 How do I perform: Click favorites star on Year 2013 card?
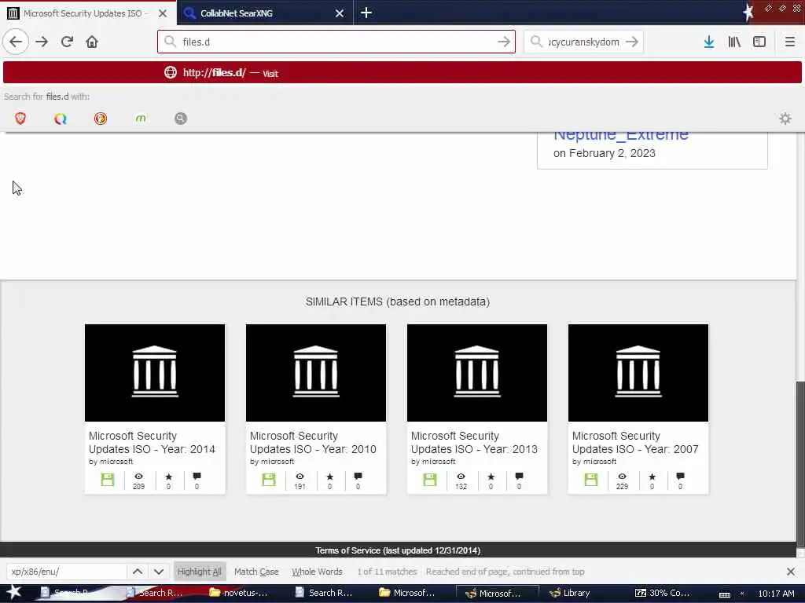(x=491, y=477)
